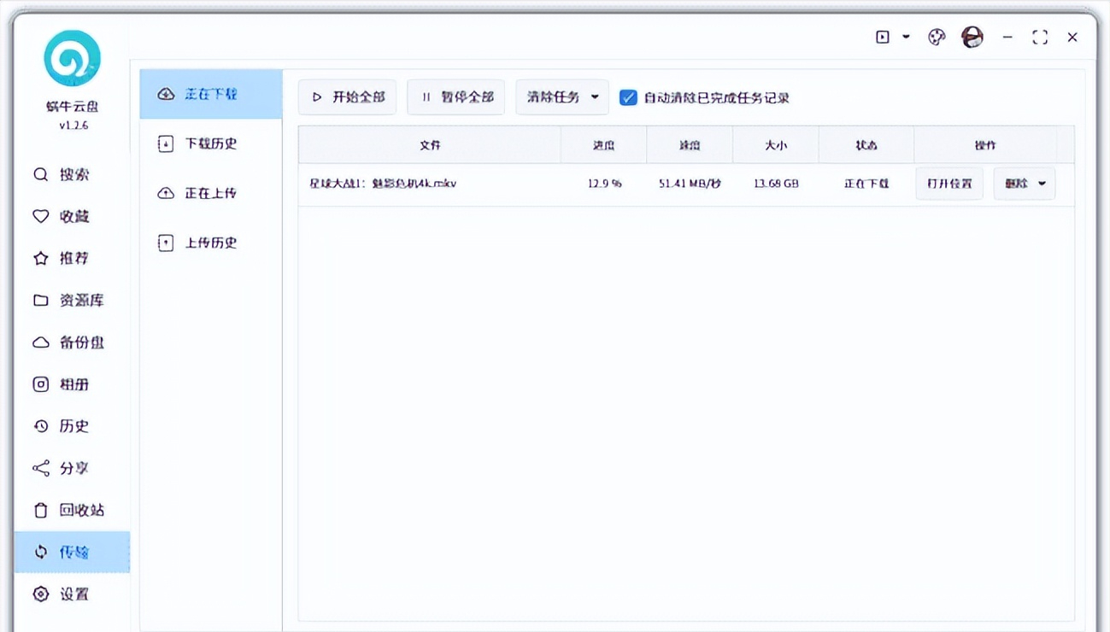The width and height of the screenshot is (1110, 632).
Task: Click 暂停全部 button
Action: click(455, 97)
